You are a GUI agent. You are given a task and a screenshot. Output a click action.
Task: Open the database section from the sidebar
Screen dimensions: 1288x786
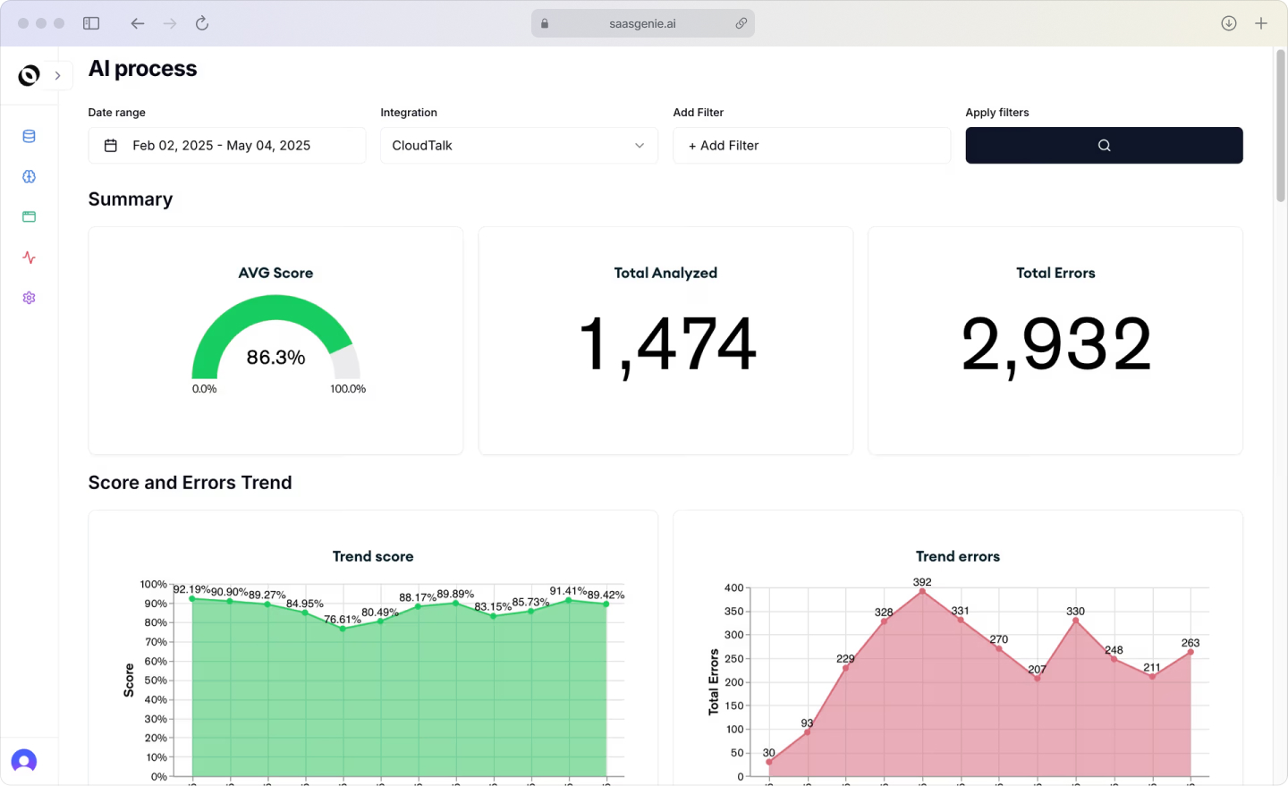click(x=29, y=136)
